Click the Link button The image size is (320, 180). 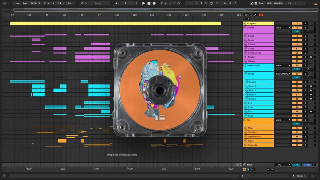[x=17, y=3]
